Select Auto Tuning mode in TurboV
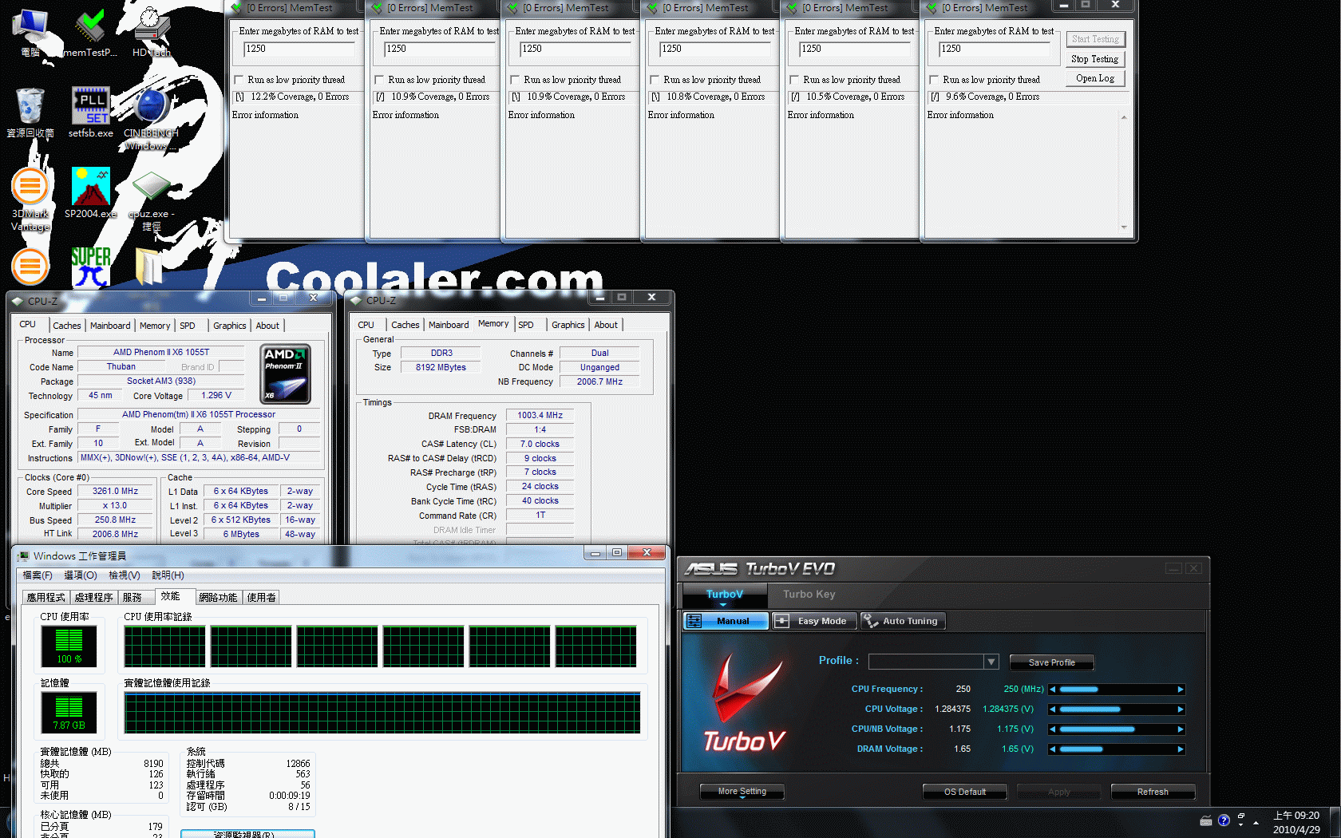 [x=902, y=621]
